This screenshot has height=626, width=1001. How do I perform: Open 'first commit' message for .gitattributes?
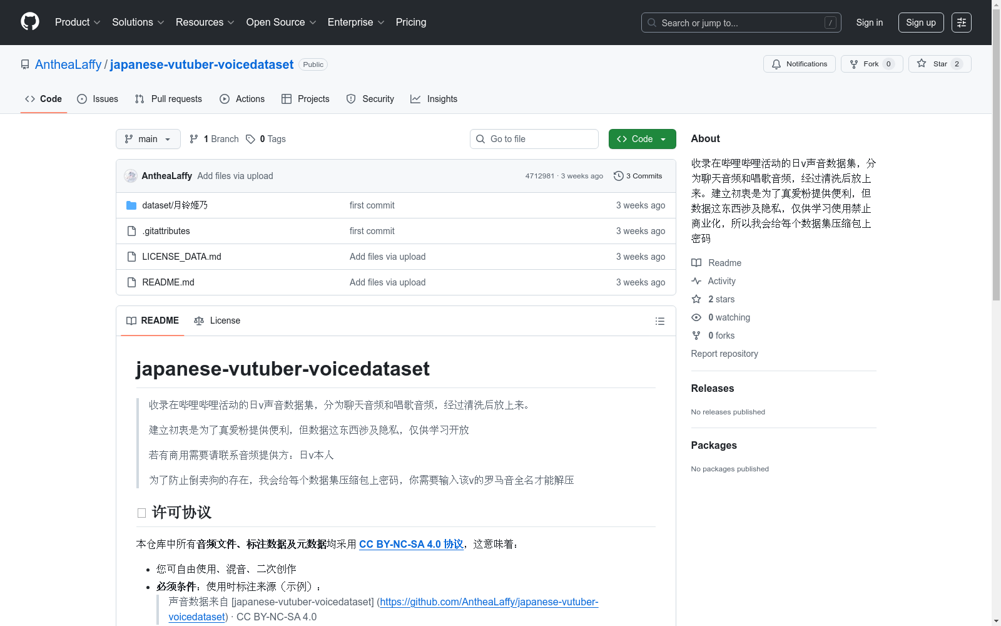(372, 231)
